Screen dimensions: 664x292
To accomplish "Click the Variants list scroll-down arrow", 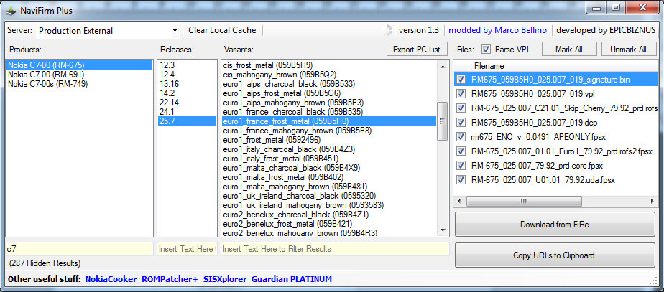I will tap(443, 230).
